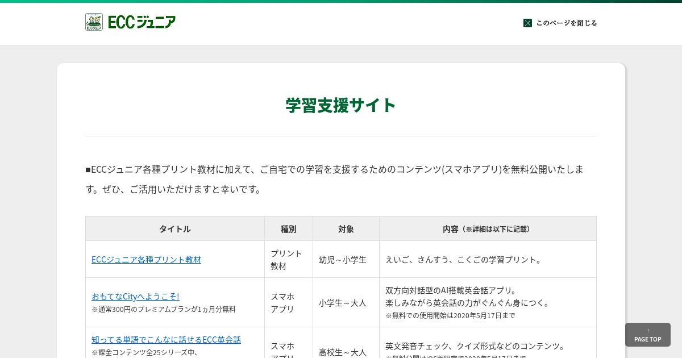
Task: Open the 知ってる単語でこんなに話せるECC英会話 link
Action: [166, 339]
